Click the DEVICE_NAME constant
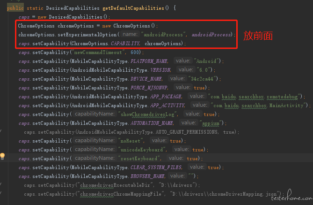This screenshot has width=313, height=205. (x=146, y=79)
